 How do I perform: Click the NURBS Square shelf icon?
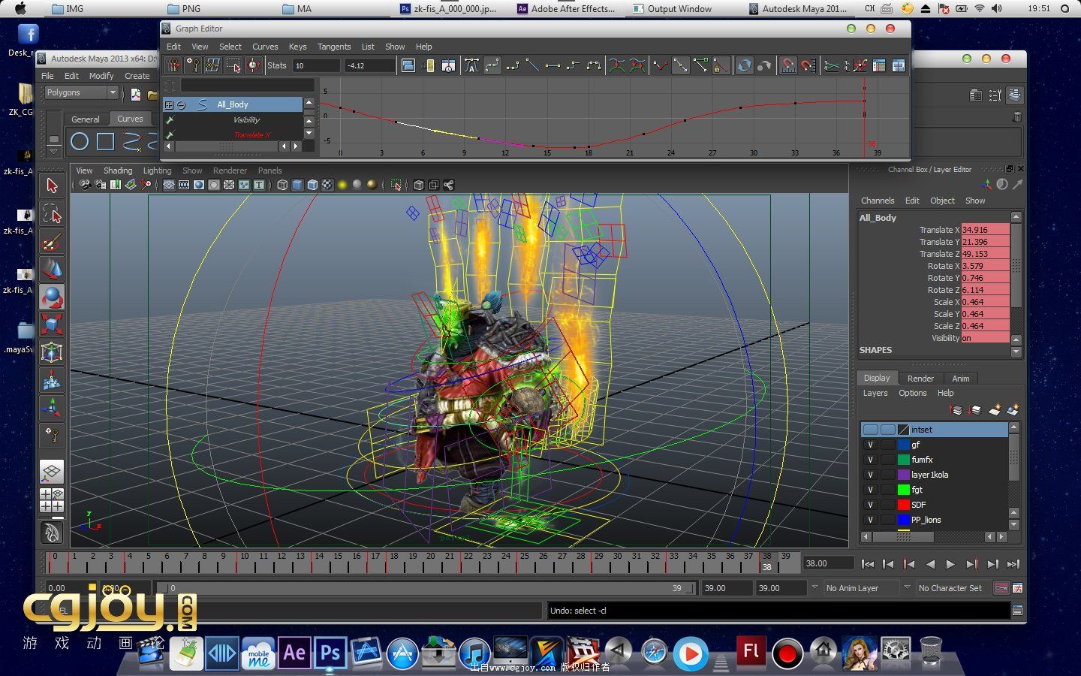[105, 140]
